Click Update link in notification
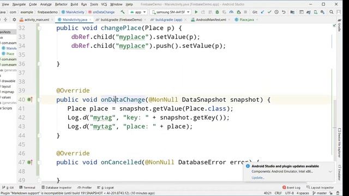Image resolution: width=349 pixels, height=196 pixels. [258, 177]
